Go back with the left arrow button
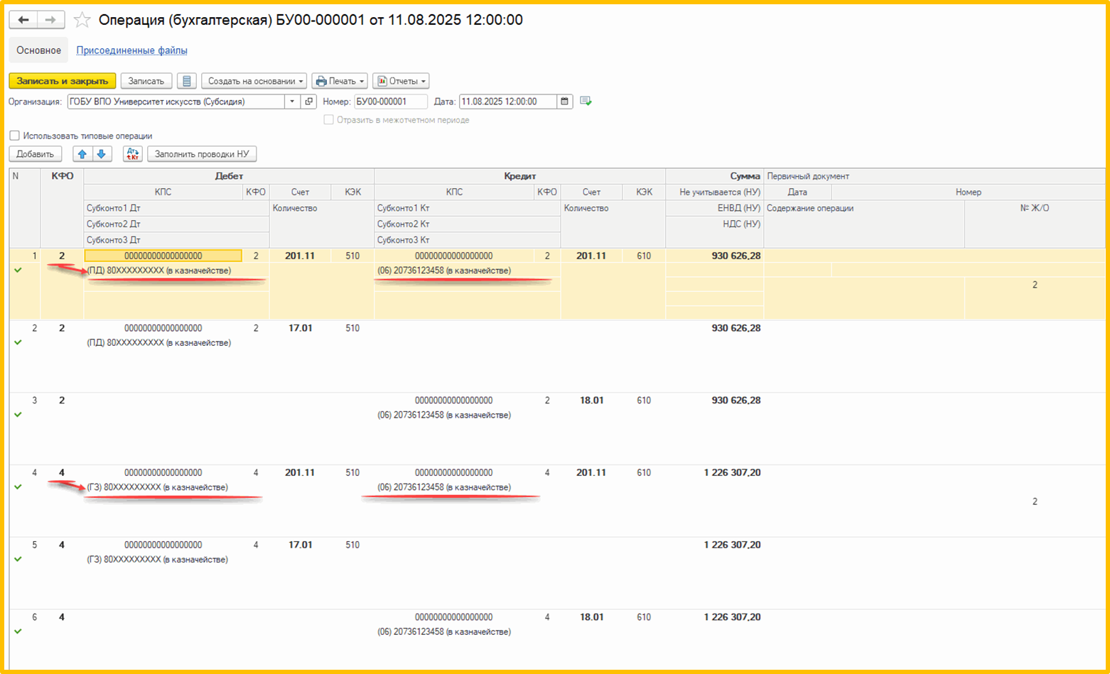 (x=23, y=20)
